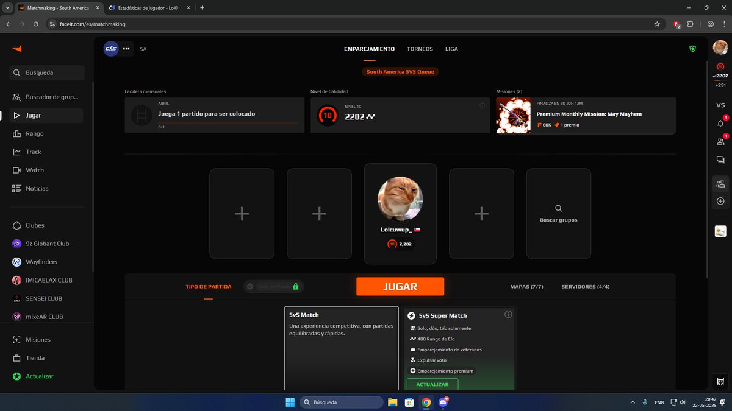Select Jugar in the left sidebar

[47, 115]
